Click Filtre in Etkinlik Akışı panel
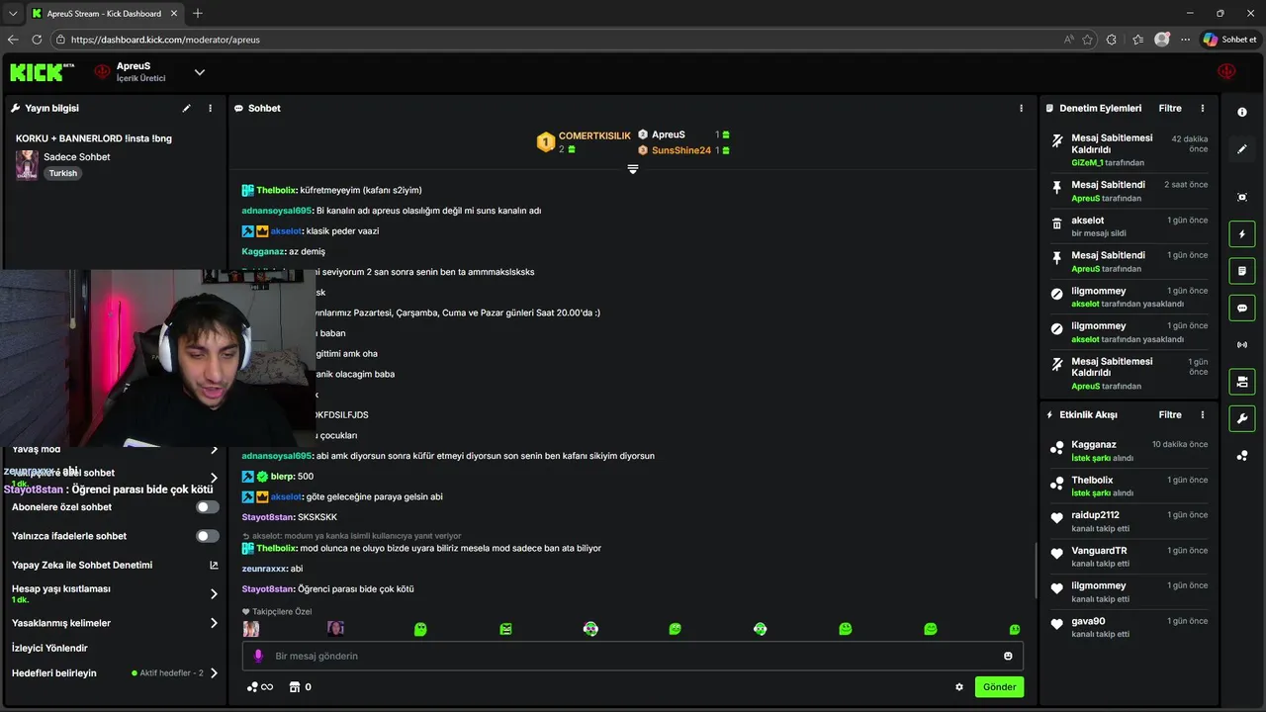This screenshot has width=1266, height=712. click(1170, 414)
